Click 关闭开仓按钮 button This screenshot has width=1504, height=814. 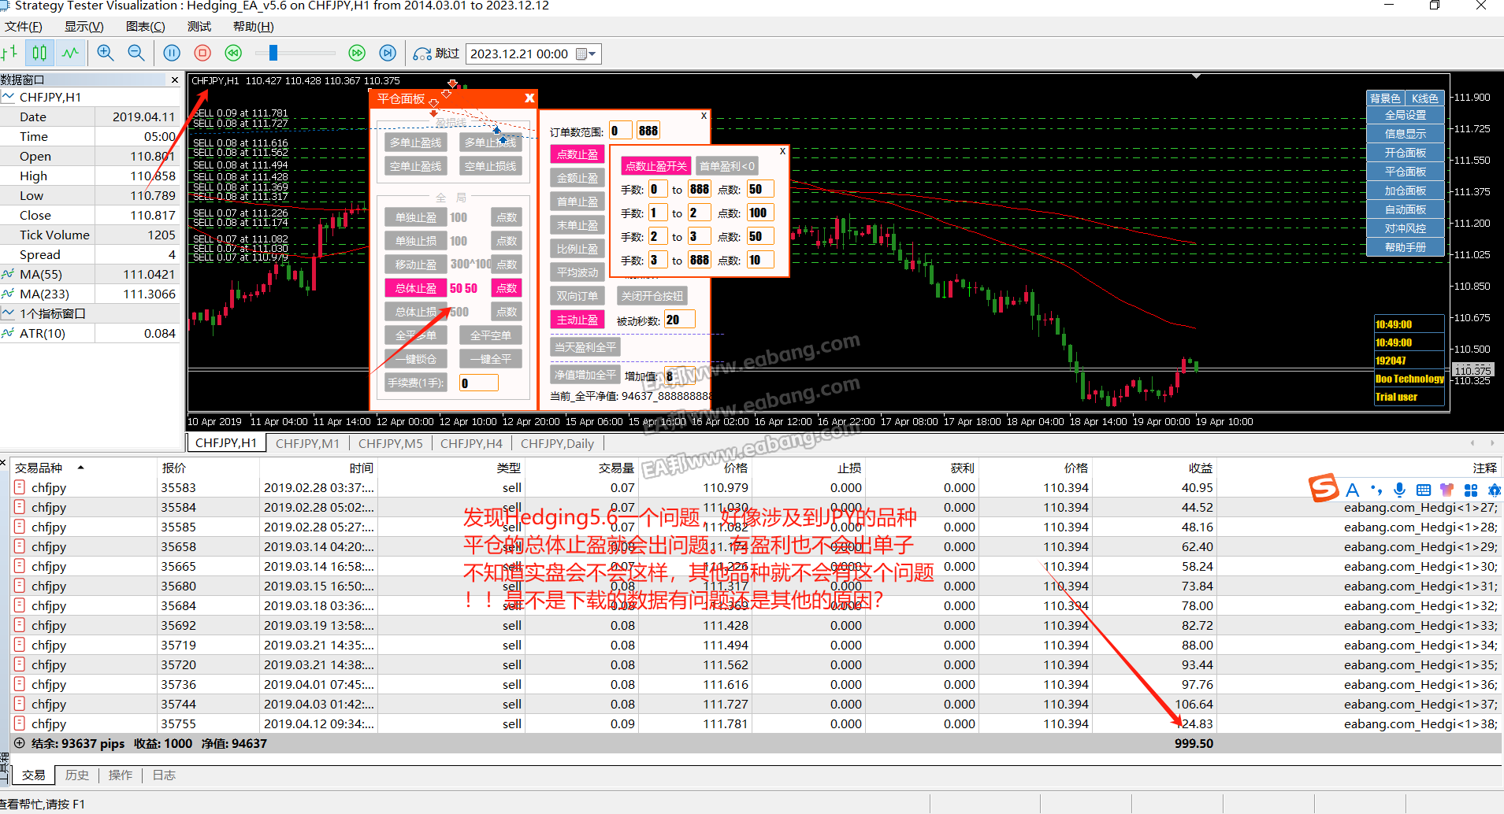(652, 296)
